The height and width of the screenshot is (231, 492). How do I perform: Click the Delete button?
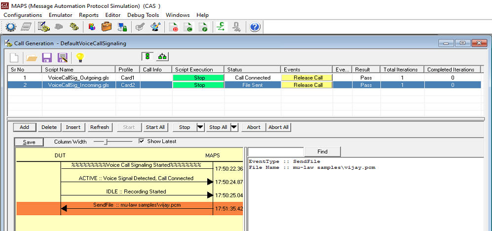click(x=49, y=127)
